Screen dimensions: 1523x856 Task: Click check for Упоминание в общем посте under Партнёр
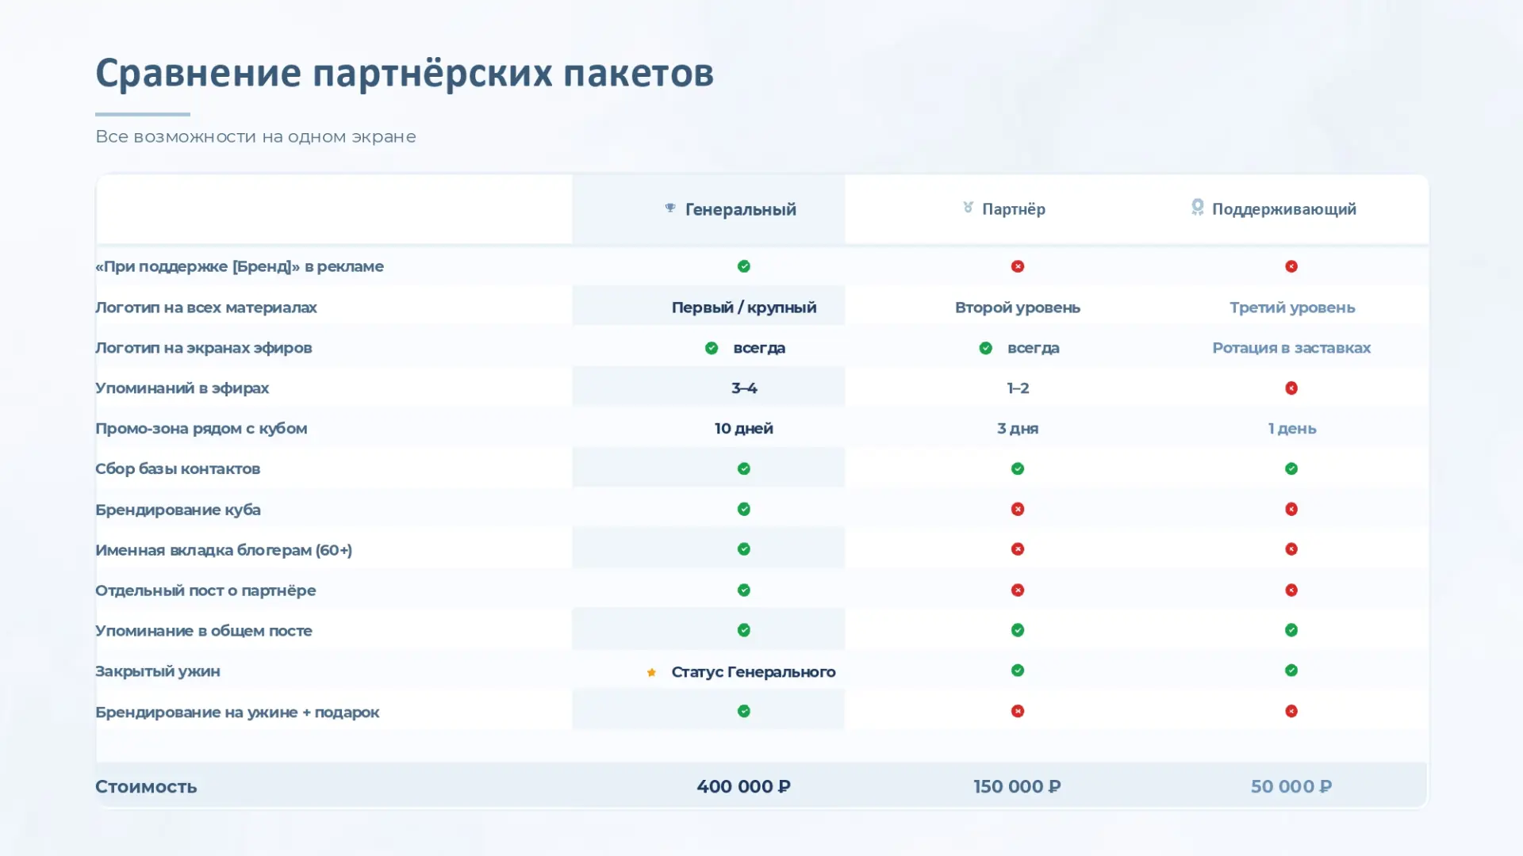[x=1018, y=630]
